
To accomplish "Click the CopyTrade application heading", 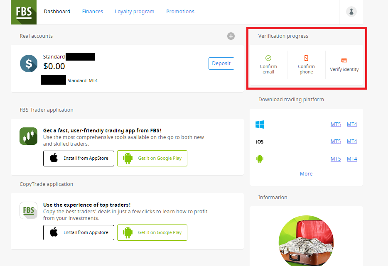I will coord(46,184).
